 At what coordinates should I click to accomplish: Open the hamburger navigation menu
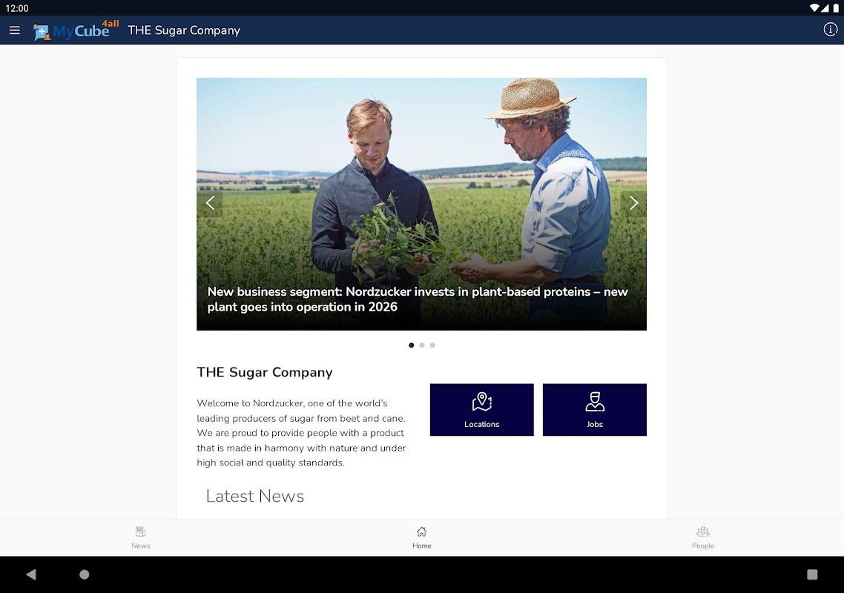pos(15,30)
